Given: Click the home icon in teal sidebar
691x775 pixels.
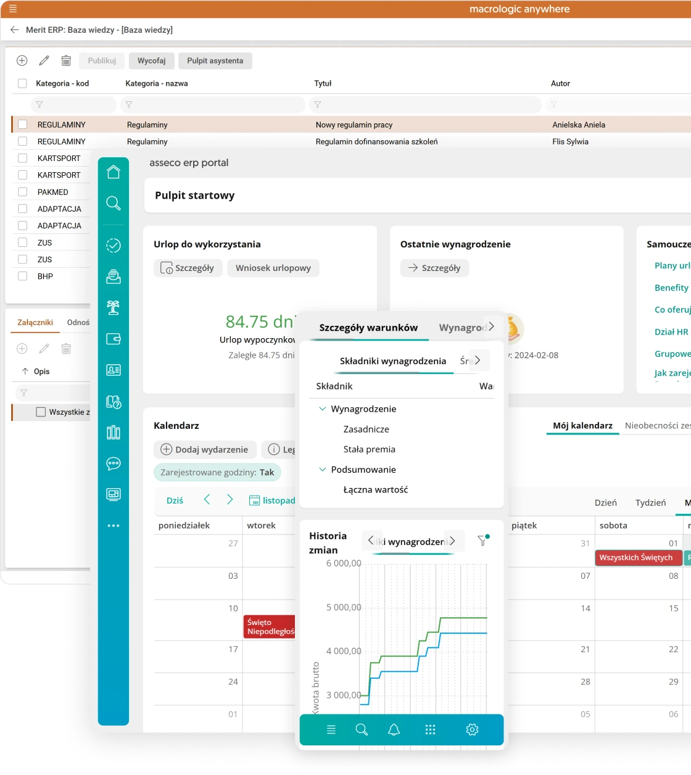Looking at the screenshot, I should point(114,172).
